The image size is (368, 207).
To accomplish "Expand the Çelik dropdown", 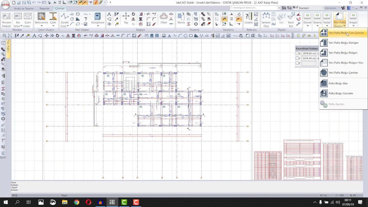I will [x=53, y=26].
